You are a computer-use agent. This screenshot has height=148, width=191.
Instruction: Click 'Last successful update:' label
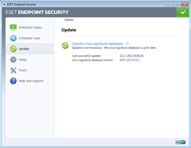click(x=87, y=56)
